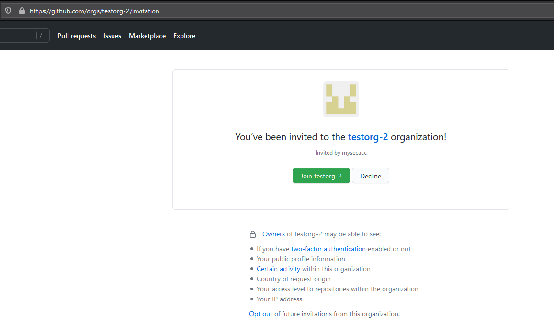554x332 pixels.
Task: Click the tracking protection shield icon
Action: (8, 11)
